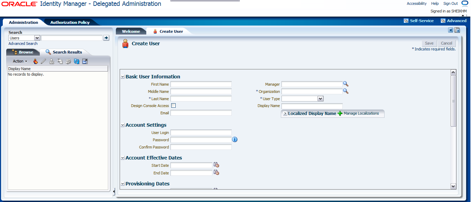Open the Users search type dropdown

37,38
